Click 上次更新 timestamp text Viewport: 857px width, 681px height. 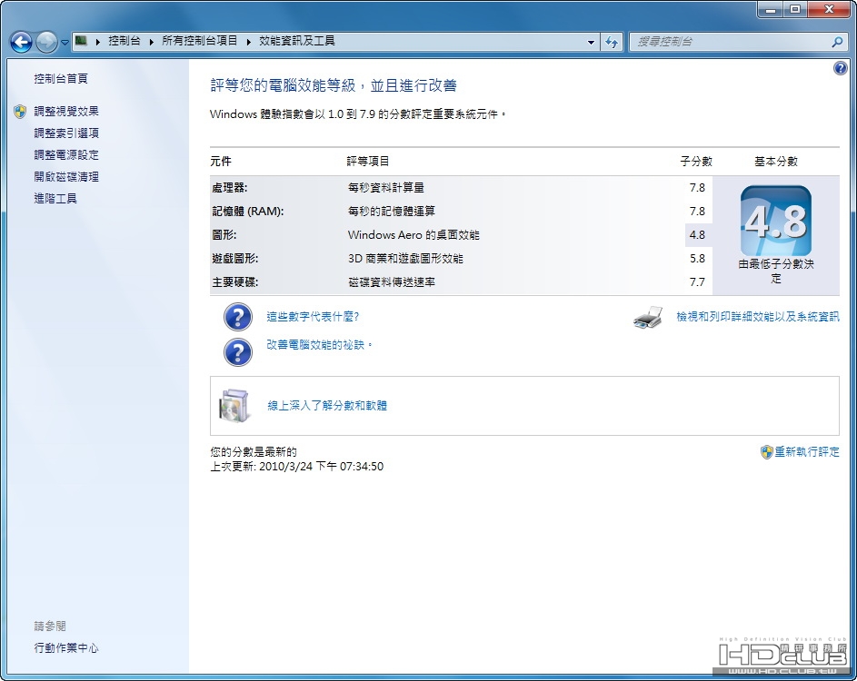(297, 467)
